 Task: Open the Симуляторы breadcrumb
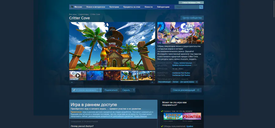(83, 14)
